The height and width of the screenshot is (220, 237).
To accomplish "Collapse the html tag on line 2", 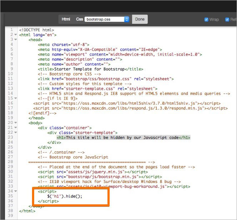I will (x=16, y=35).
